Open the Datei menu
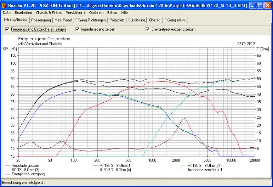 pos(7,13)
